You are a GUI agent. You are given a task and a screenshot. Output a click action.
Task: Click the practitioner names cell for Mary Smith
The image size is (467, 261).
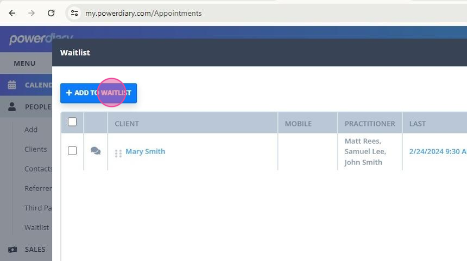(370, 152)
